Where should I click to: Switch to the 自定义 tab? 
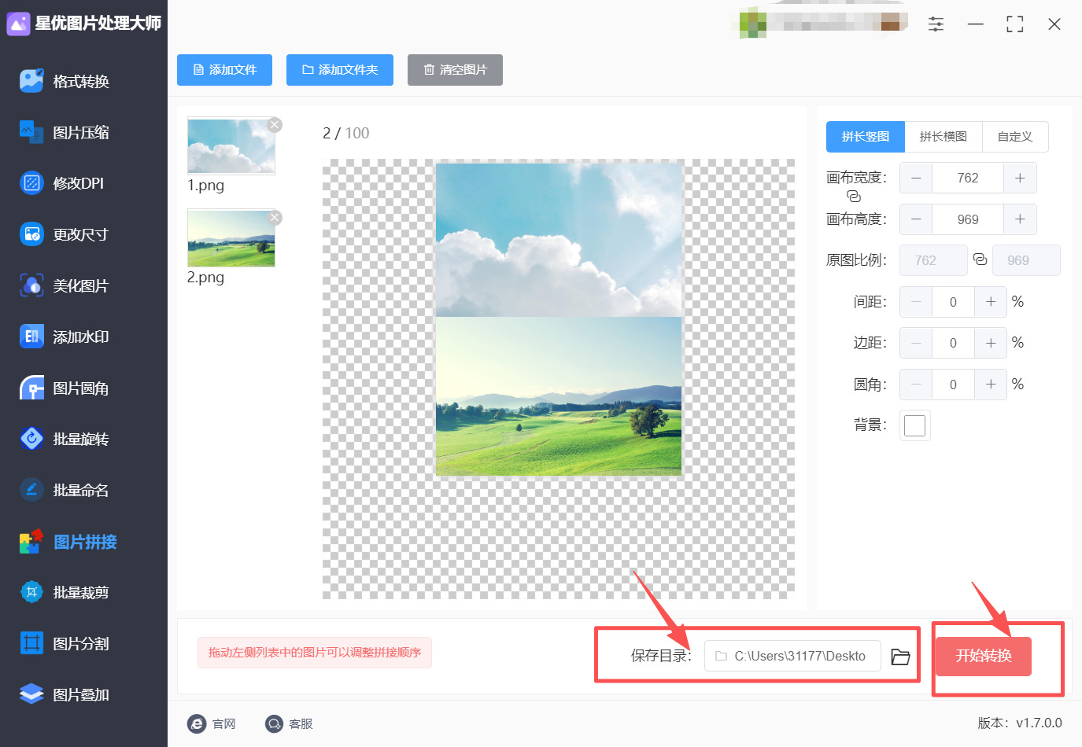click(1015, 137)
